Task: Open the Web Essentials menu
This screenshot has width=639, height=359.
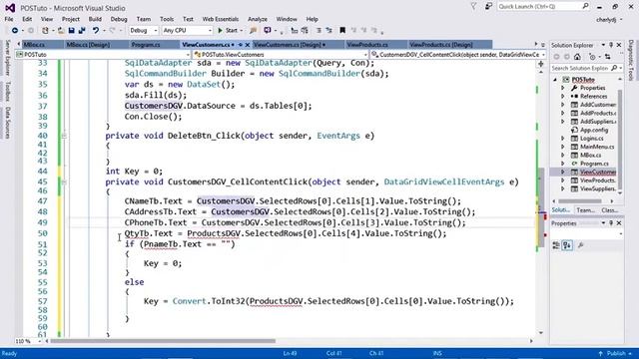Action: (x=221, y=19)
